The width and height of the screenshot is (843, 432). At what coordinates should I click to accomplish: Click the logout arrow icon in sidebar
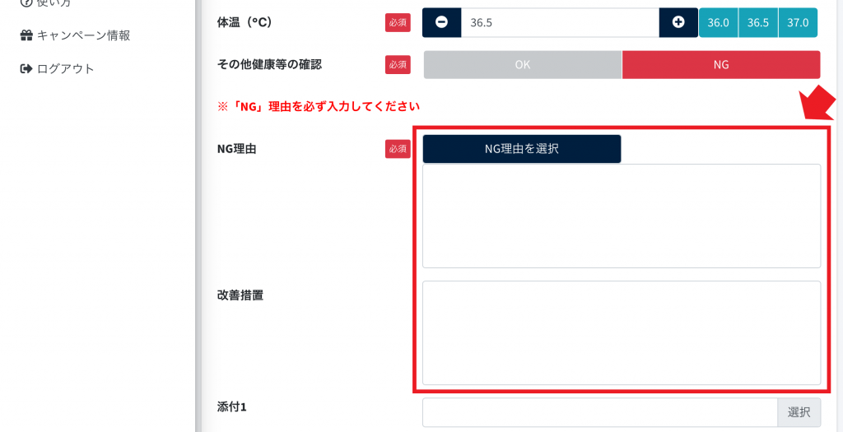pyautogui.click(x=26, y=68)
